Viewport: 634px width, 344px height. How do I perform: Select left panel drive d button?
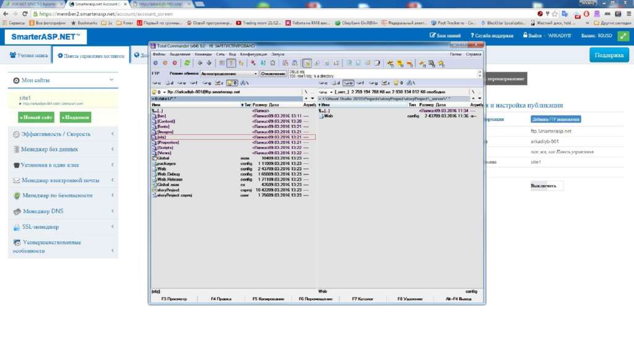tap(170, 83)
